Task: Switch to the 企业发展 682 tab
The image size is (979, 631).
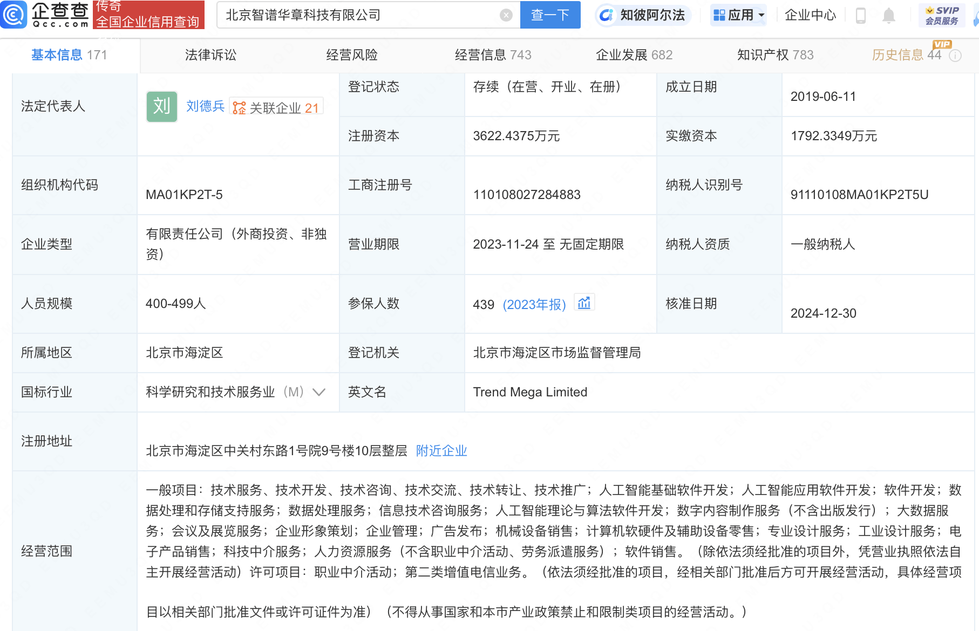Action: coord(634,55)
